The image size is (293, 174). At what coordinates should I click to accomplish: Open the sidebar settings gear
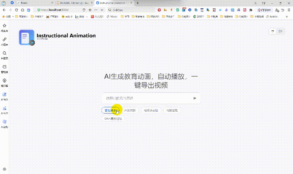[x=4, y=169]
